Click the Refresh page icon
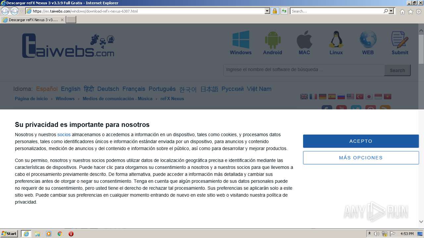This screenshot has width=424, height=238. [x=284, y=11]
